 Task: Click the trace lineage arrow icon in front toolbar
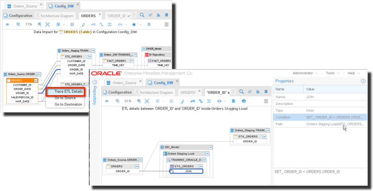coord(193,101)
